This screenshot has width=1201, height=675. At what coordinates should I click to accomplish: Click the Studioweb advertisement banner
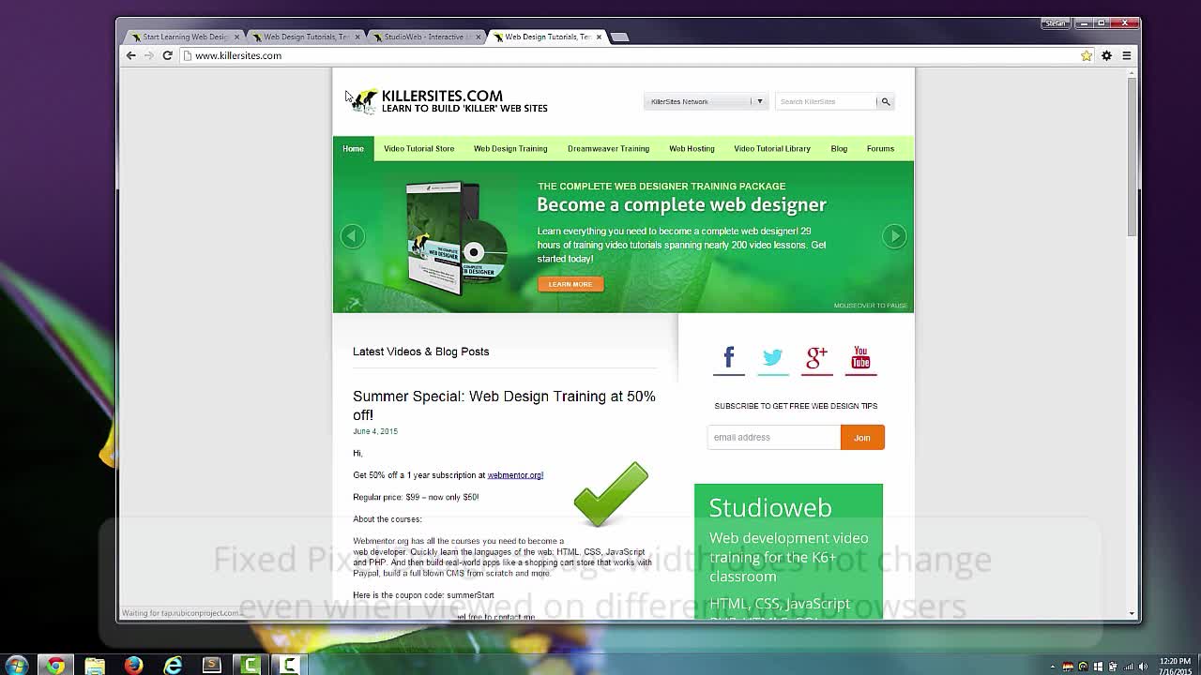pos(788,551)
